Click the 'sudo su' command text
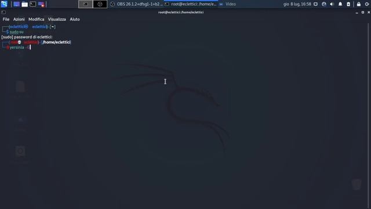Viewport: 371px width, 209px height. [x=17, y=32]
